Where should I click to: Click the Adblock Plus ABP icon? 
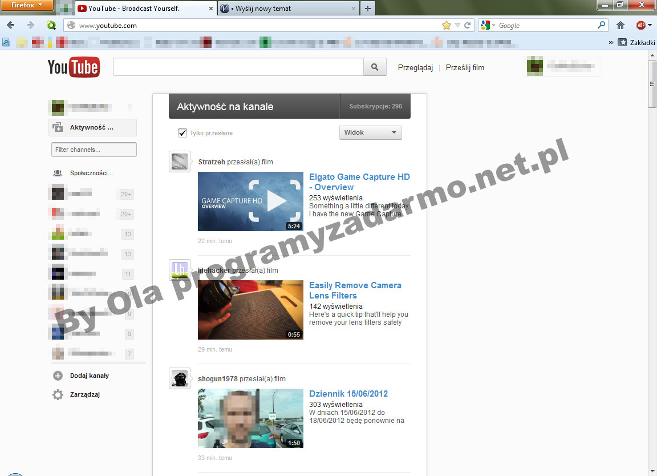pyautogui.click(x=640, y=25)
